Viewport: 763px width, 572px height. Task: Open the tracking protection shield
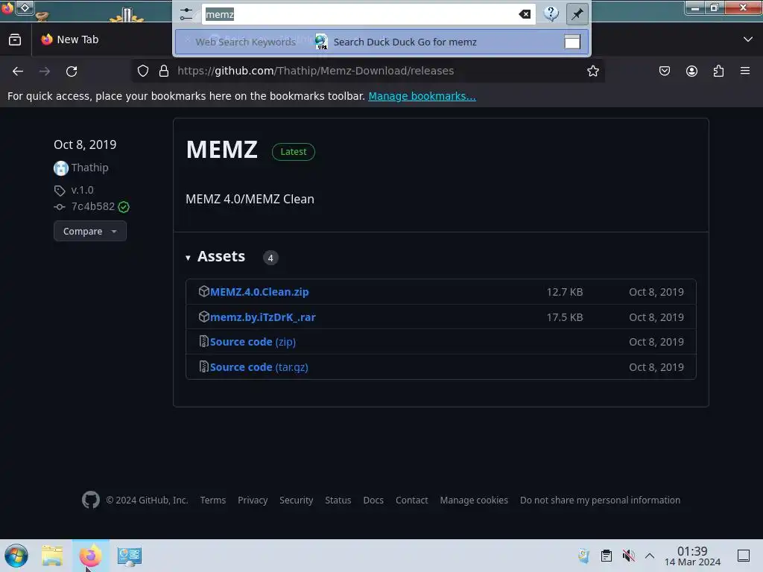[x=143, y=71]
